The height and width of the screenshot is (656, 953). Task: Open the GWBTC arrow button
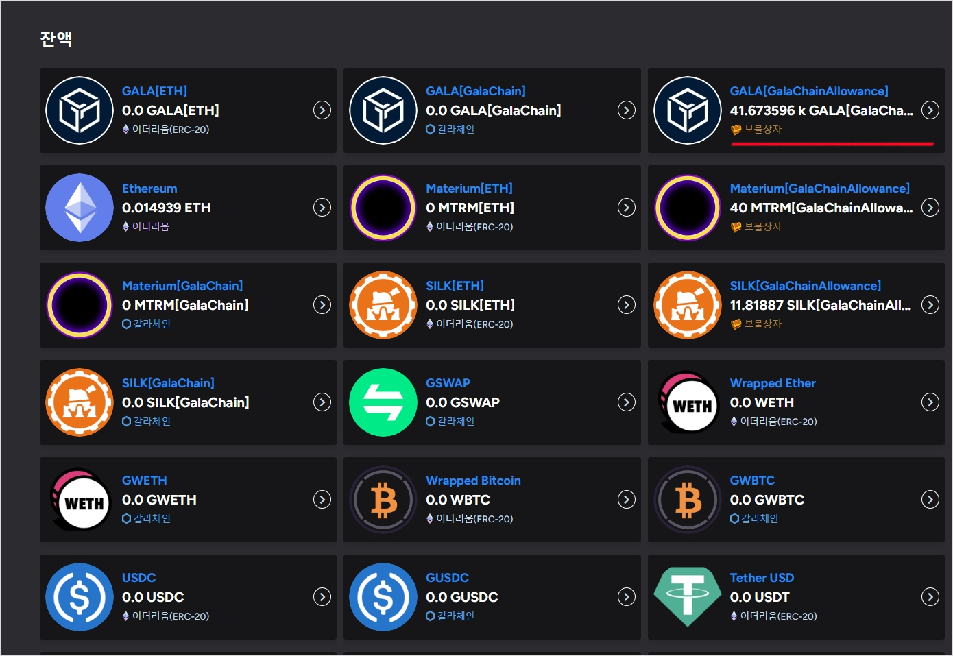point(930,500)
